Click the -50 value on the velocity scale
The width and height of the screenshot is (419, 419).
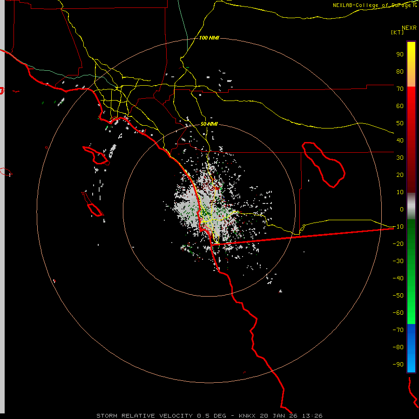pos(398,296)
